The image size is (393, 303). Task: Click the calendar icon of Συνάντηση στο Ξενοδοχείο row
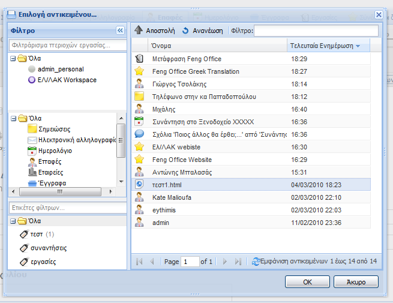(139, 122)
